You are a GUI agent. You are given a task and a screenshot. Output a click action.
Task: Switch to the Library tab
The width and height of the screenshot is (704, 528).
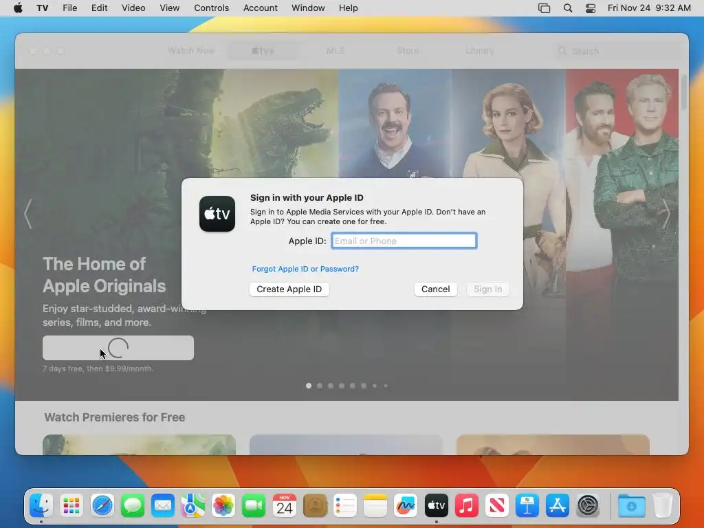[x=480, y=51]
